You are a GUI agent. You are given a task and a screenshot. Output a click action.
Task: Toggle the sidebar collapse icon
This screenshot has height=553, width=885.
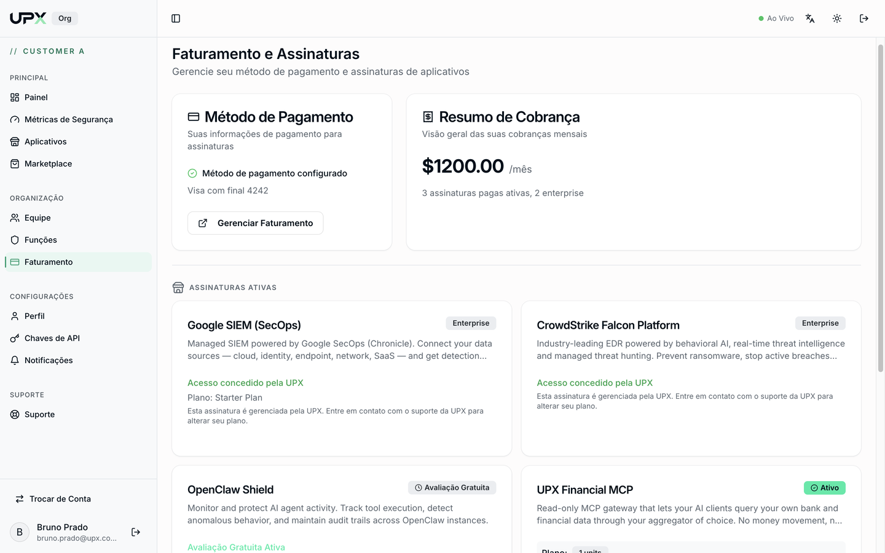pos(176,18)
